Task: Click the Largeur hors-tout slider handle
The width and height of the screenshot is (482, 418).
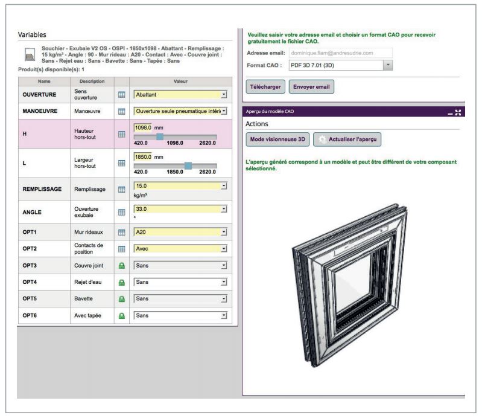Action: [x=188, y=166]
